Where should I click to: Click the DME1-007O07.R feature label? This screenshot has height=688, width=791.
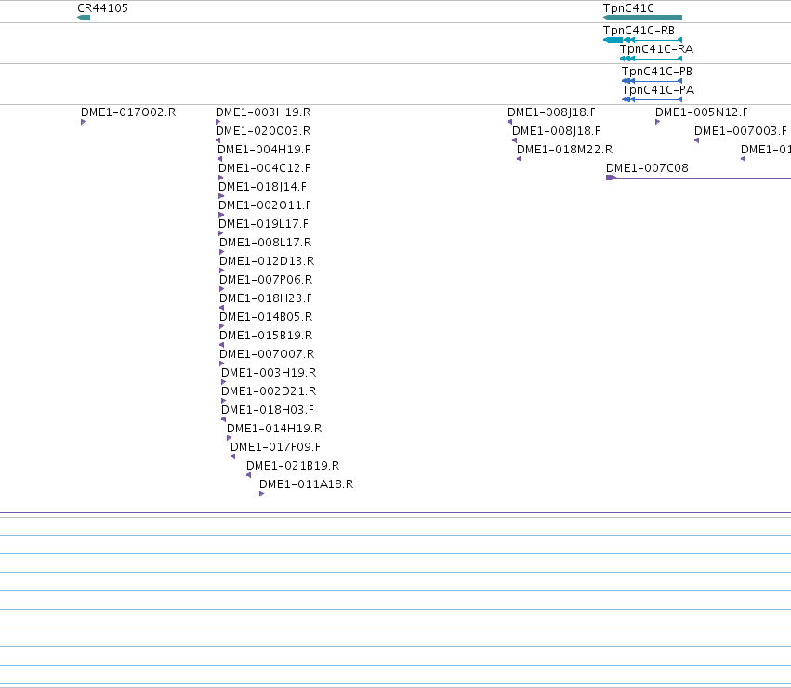pos(267,354)
